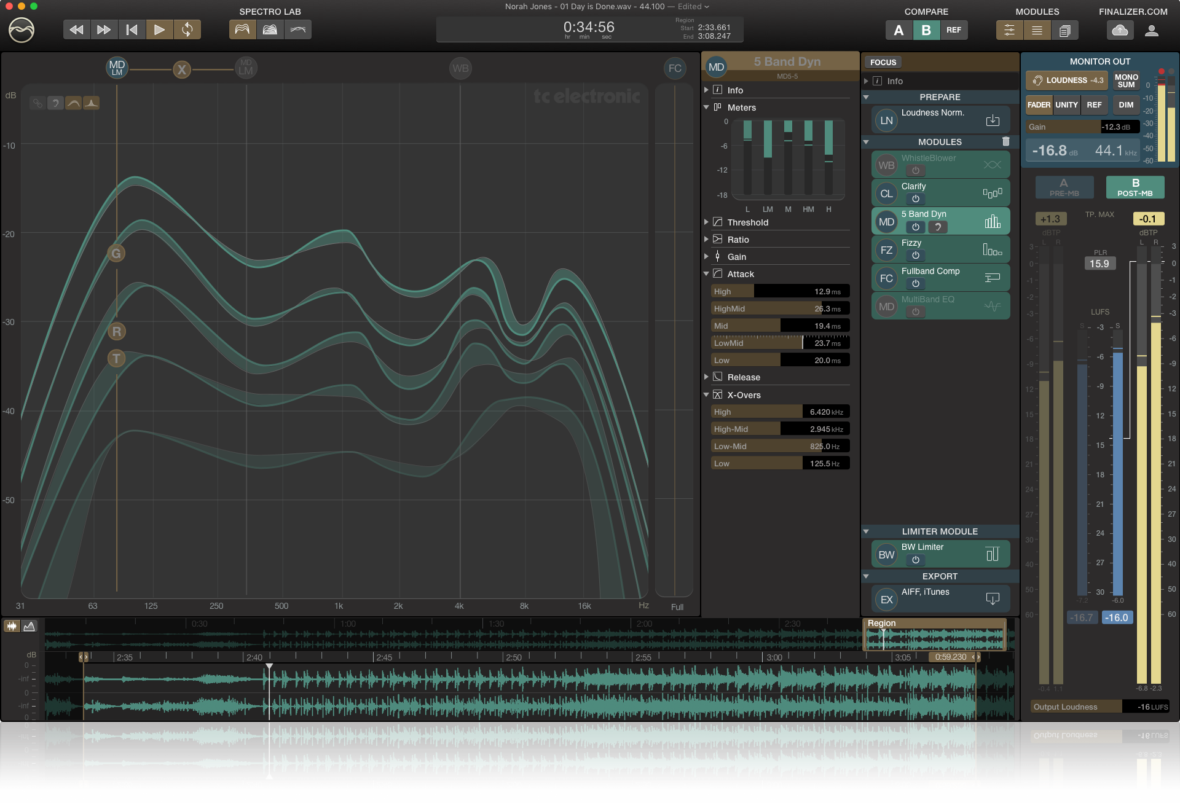Select the A PRE-MB meter tab
Viewport: 1180px width, 803px height.
click(1064, 187)
